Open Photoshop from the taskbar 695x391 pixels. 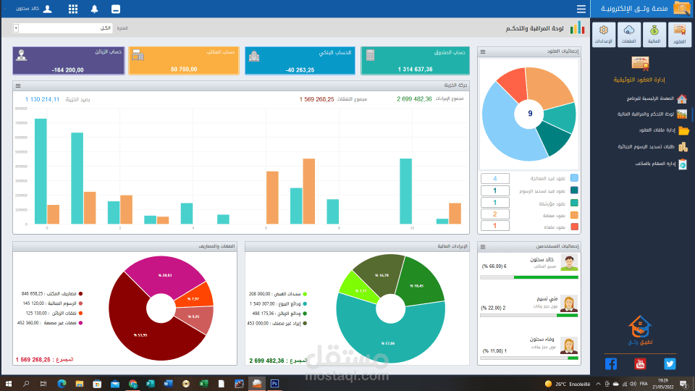tap(274, 384)
